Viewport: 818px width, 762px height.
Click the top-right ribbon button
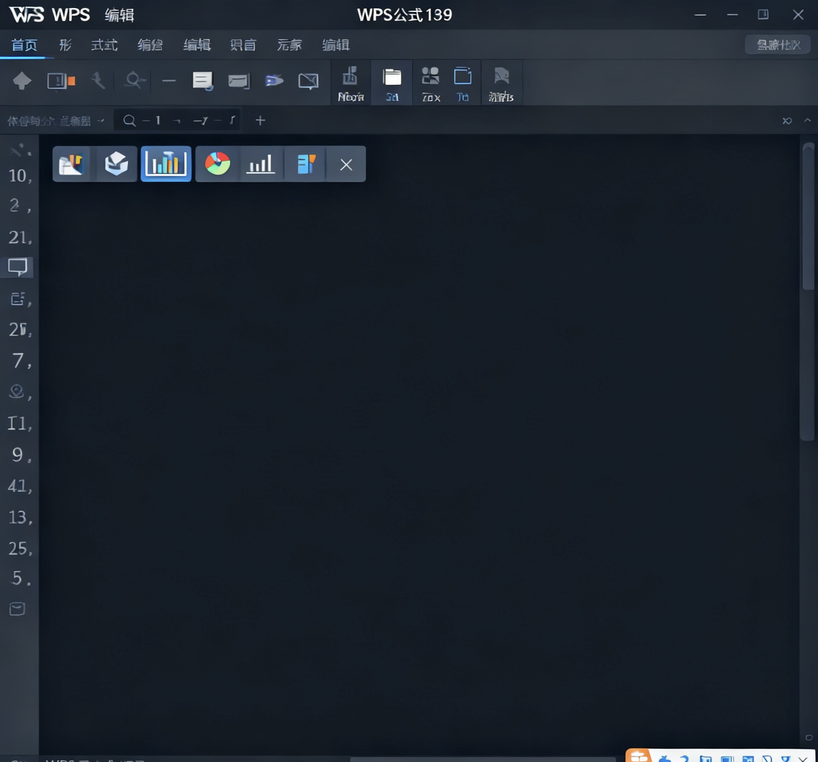coord(777,45)
